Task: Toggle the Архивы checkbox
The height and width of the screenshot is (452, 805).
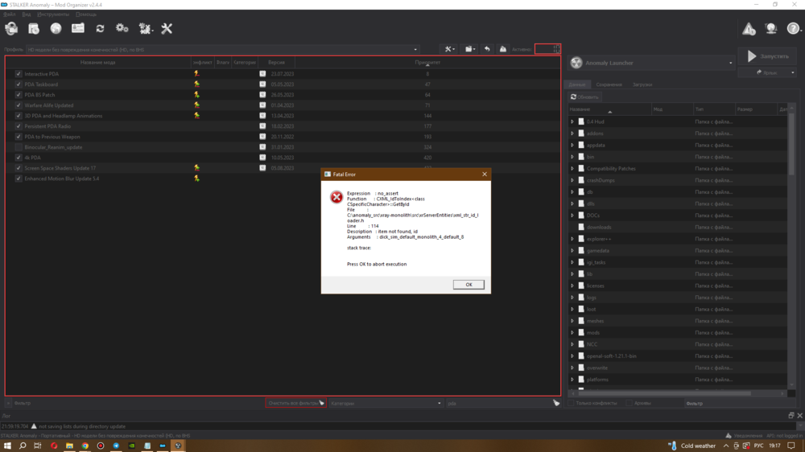Action: [630, 403]
